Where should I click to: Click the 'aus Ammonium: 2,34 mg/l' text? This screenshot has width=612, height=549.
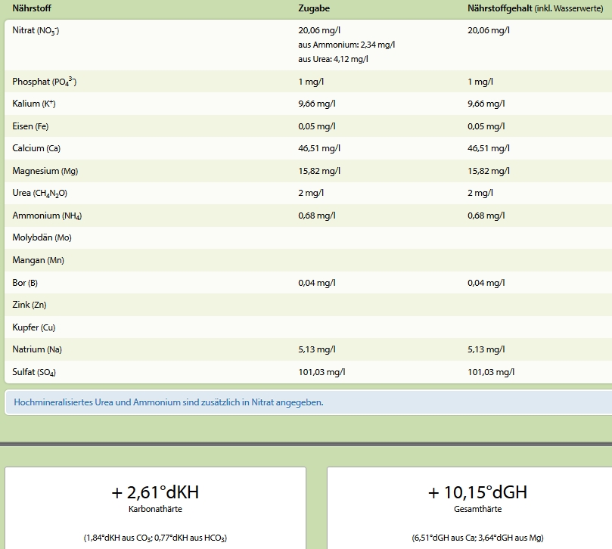[346, 45]
